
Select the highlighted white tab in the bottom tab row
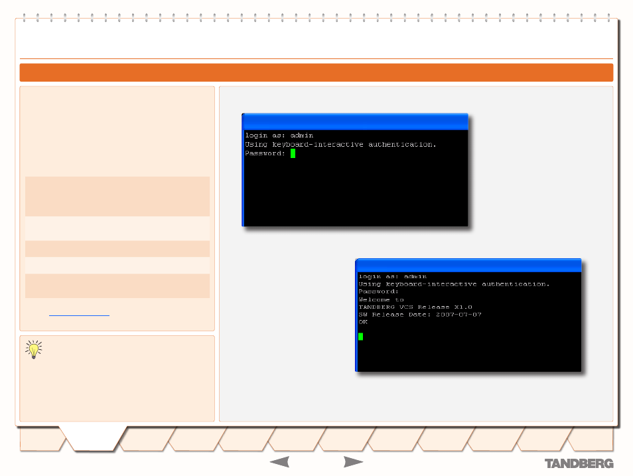pos(94,438)
